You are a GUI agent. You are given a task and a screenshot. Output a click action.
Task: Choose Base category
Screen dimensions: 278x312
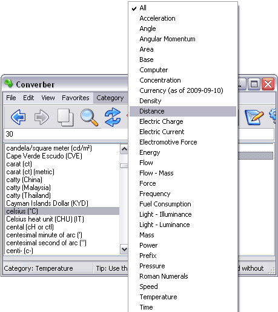[183, 59]
